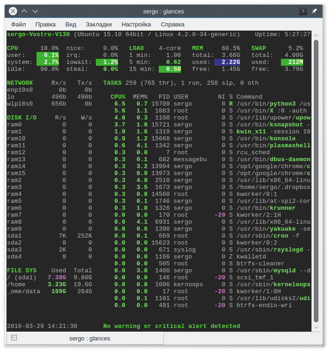Click the scrollbar up arrow
The width and height of the screenshot is (330, 352).
316,35
